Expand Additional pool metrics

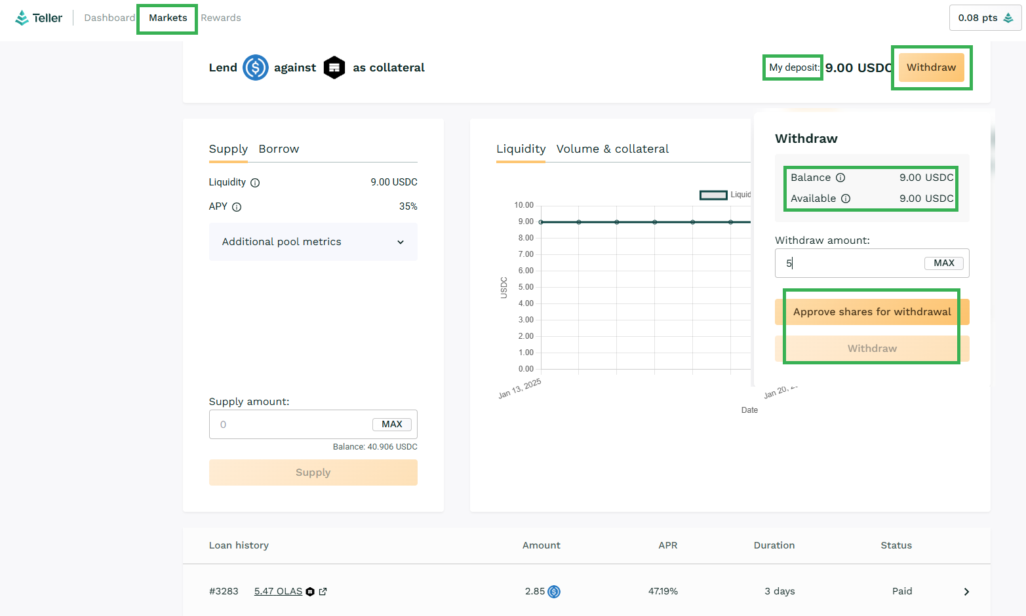313,242
